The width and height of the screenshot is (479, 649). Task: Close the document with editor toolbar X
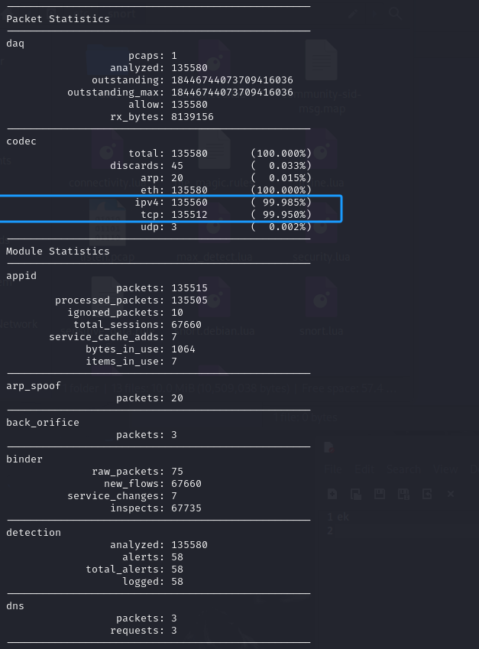[x=451, y=494]
